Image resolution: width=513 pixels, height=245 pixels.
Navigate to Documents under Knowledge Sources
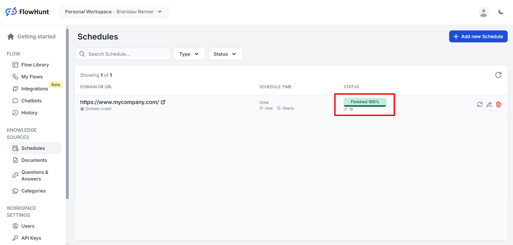coord(34,160)
